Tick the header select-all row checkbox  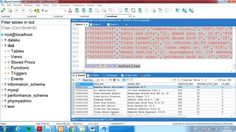coord(73,84)
